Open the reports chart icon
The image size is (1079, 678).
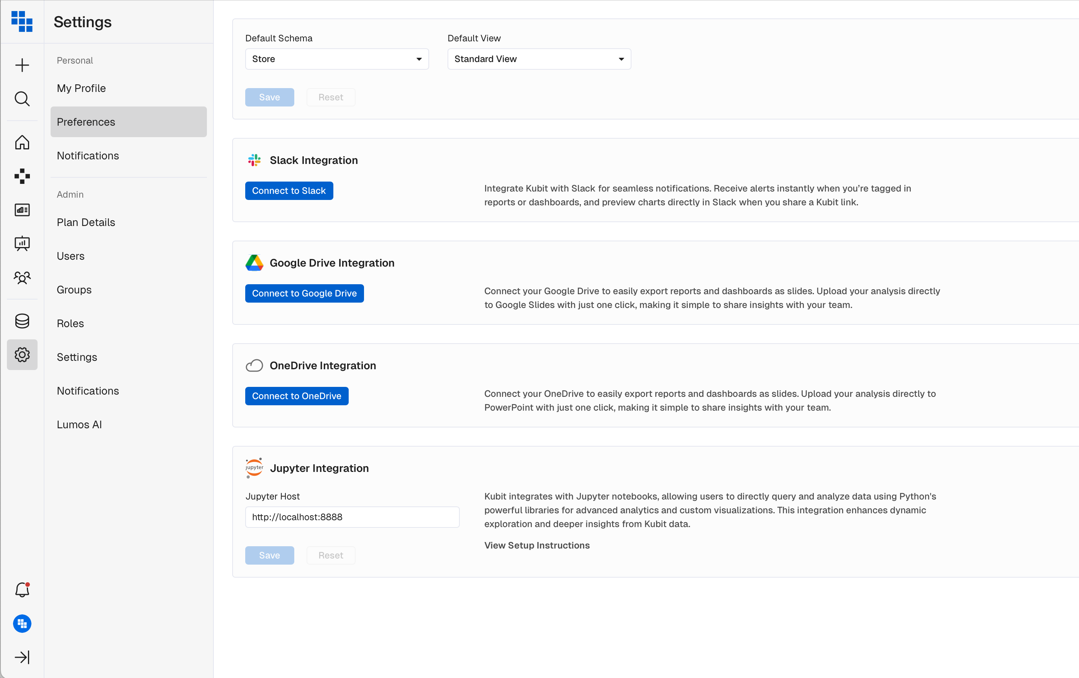click(22, 210)
